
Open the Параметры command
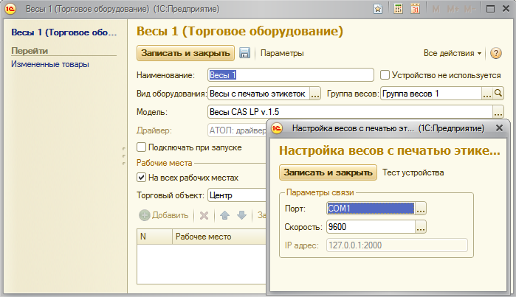pyautogui.click(x=282, y=53)
